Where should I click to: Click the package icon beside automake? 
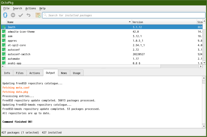coord(4,58)
